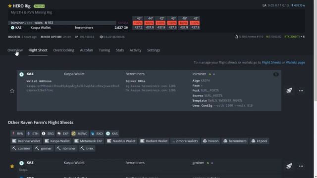Click the NVIDIA badge next to rig name
This screenshot has height=178, width=317.
[39, 6]
